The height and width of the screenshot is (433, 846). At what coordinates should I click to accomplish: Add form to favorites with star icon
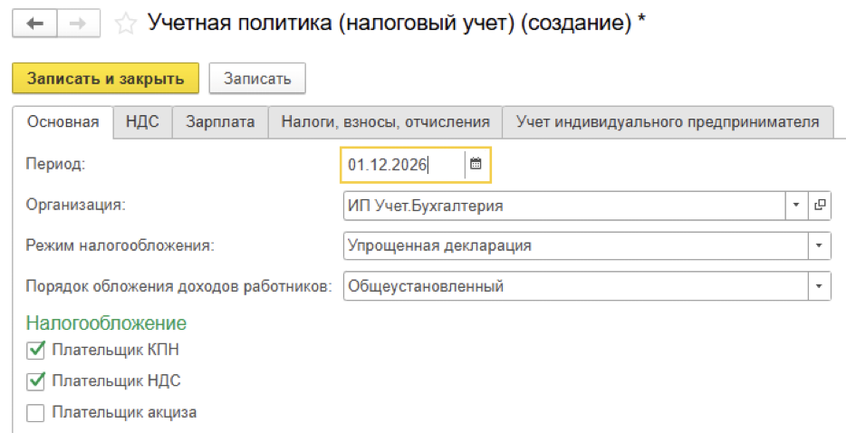(x=126, y=24)
